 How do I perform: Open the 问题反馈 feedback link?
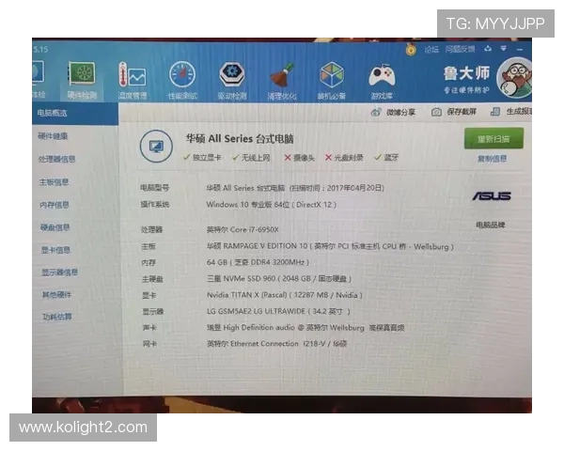click(460, 49)
